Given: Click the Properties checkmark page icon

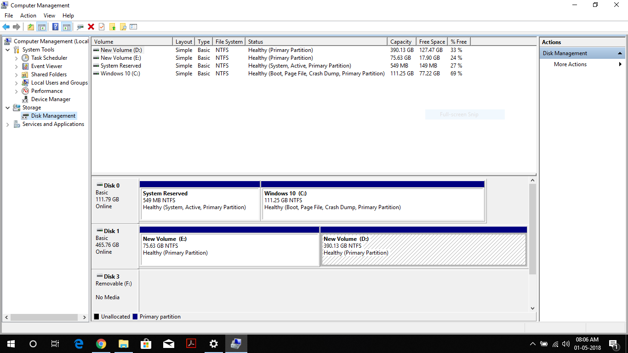Looking at the screenshot, I should click(x=102, y=27).
